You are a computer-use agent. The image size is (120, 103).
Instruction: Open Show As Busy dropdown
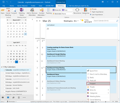tap(73, 10)
